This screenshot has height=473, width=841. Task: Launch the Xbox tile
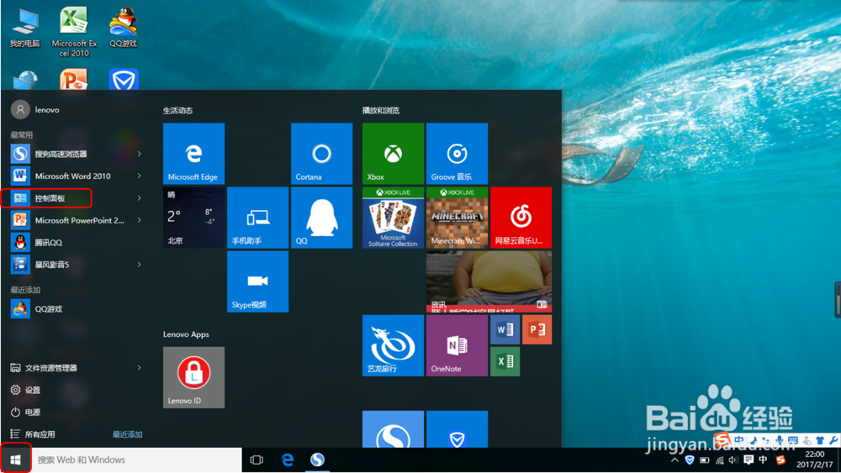tap(393, 154)
